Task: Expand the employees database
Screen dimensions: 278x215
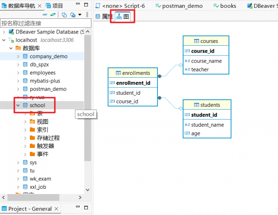Action: [x=18, y=73]
